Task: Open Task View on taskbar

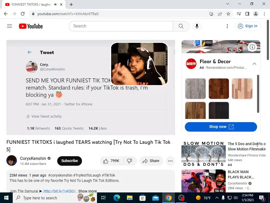Action: [x=103, y=198]
